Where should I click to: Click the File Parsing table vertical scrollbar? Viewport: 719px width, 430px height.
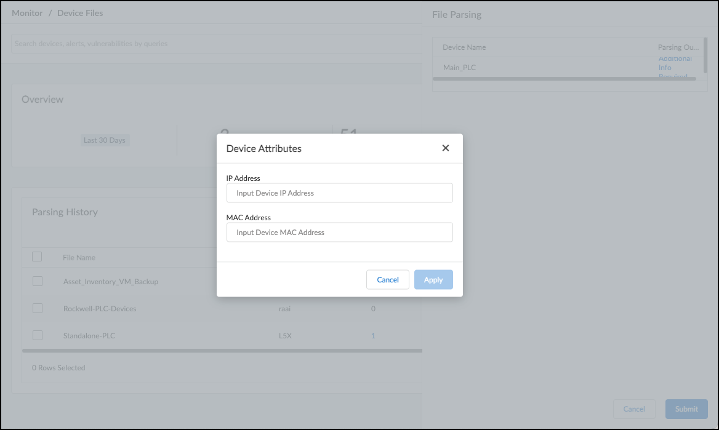705,55
